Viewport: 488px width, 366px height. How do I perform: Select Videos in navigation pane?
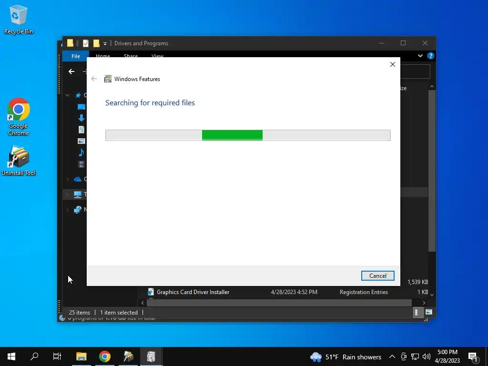pos(81,164)
